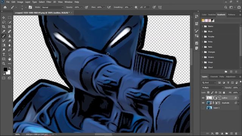
Task: Toggle airbrush build-up effects
Action: pos(109,7)
